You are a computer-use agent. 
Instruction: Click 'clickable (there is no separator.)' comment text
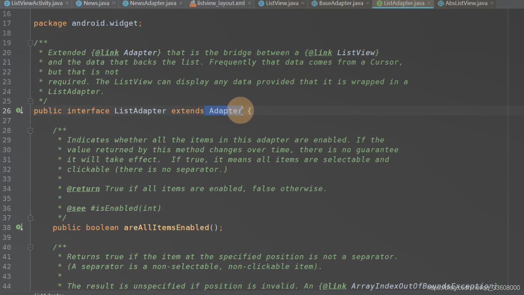tap(147, 169)
